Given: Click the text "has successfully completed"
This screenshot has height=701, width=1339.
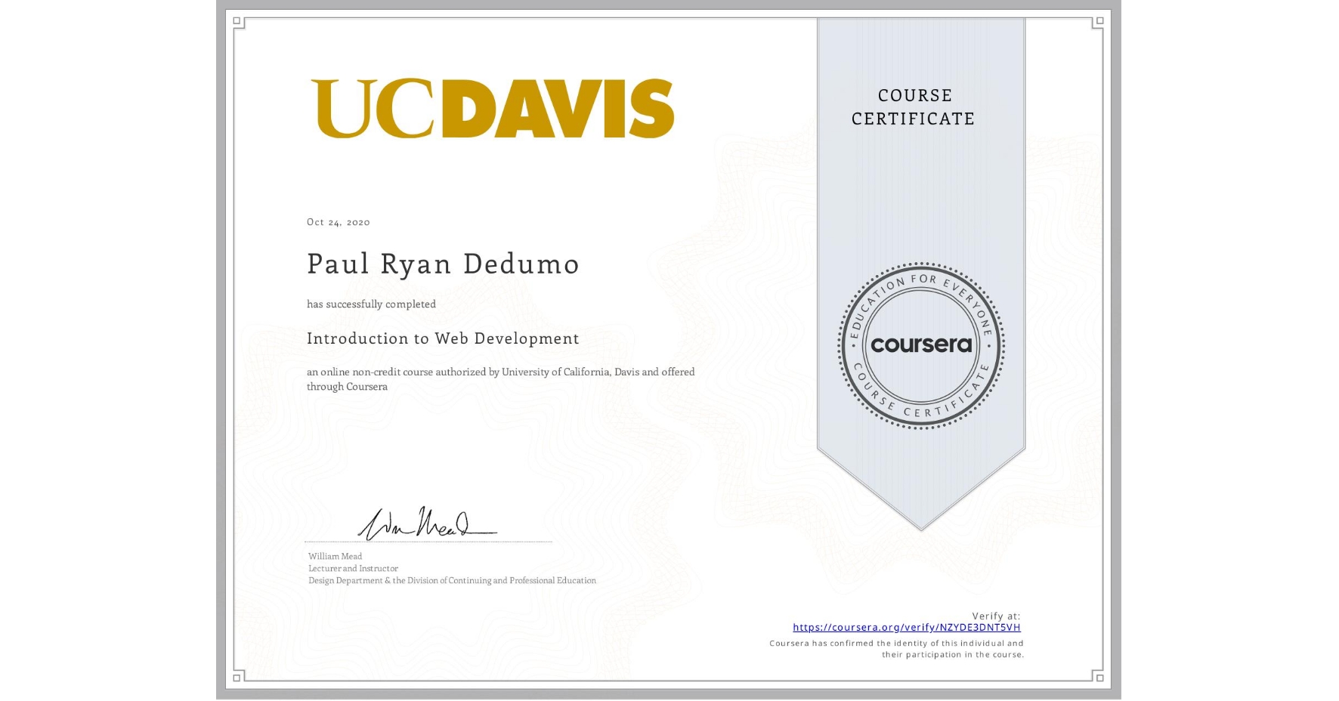Looking at the screenshot, I should (371, 304).
